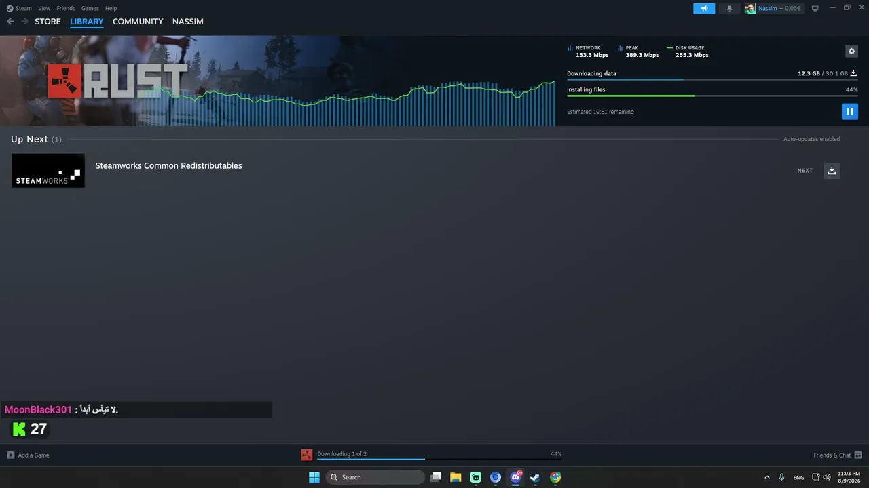869x488 pixels.
Task: Click the Rust icon in bottom status bar
Action: click(307, 455)
